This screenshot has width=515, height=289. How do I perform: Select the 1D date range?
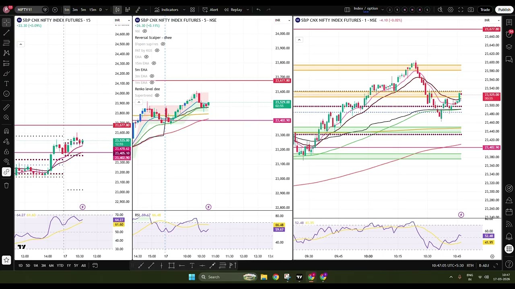point(20,265)
